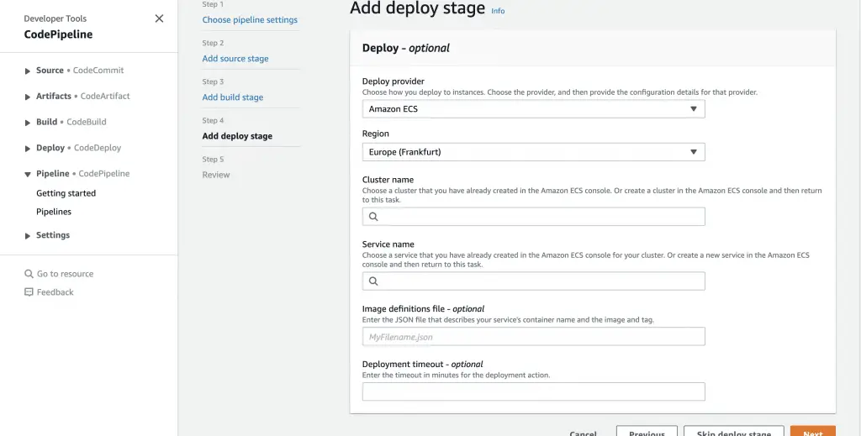Click the Service name search field
Image resolution: width=861 pixels, height=436 pixels.
[533, 281]
